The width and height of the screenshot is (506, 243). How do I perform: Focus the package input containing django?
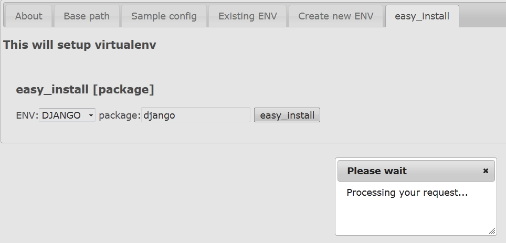pos(196,115)
